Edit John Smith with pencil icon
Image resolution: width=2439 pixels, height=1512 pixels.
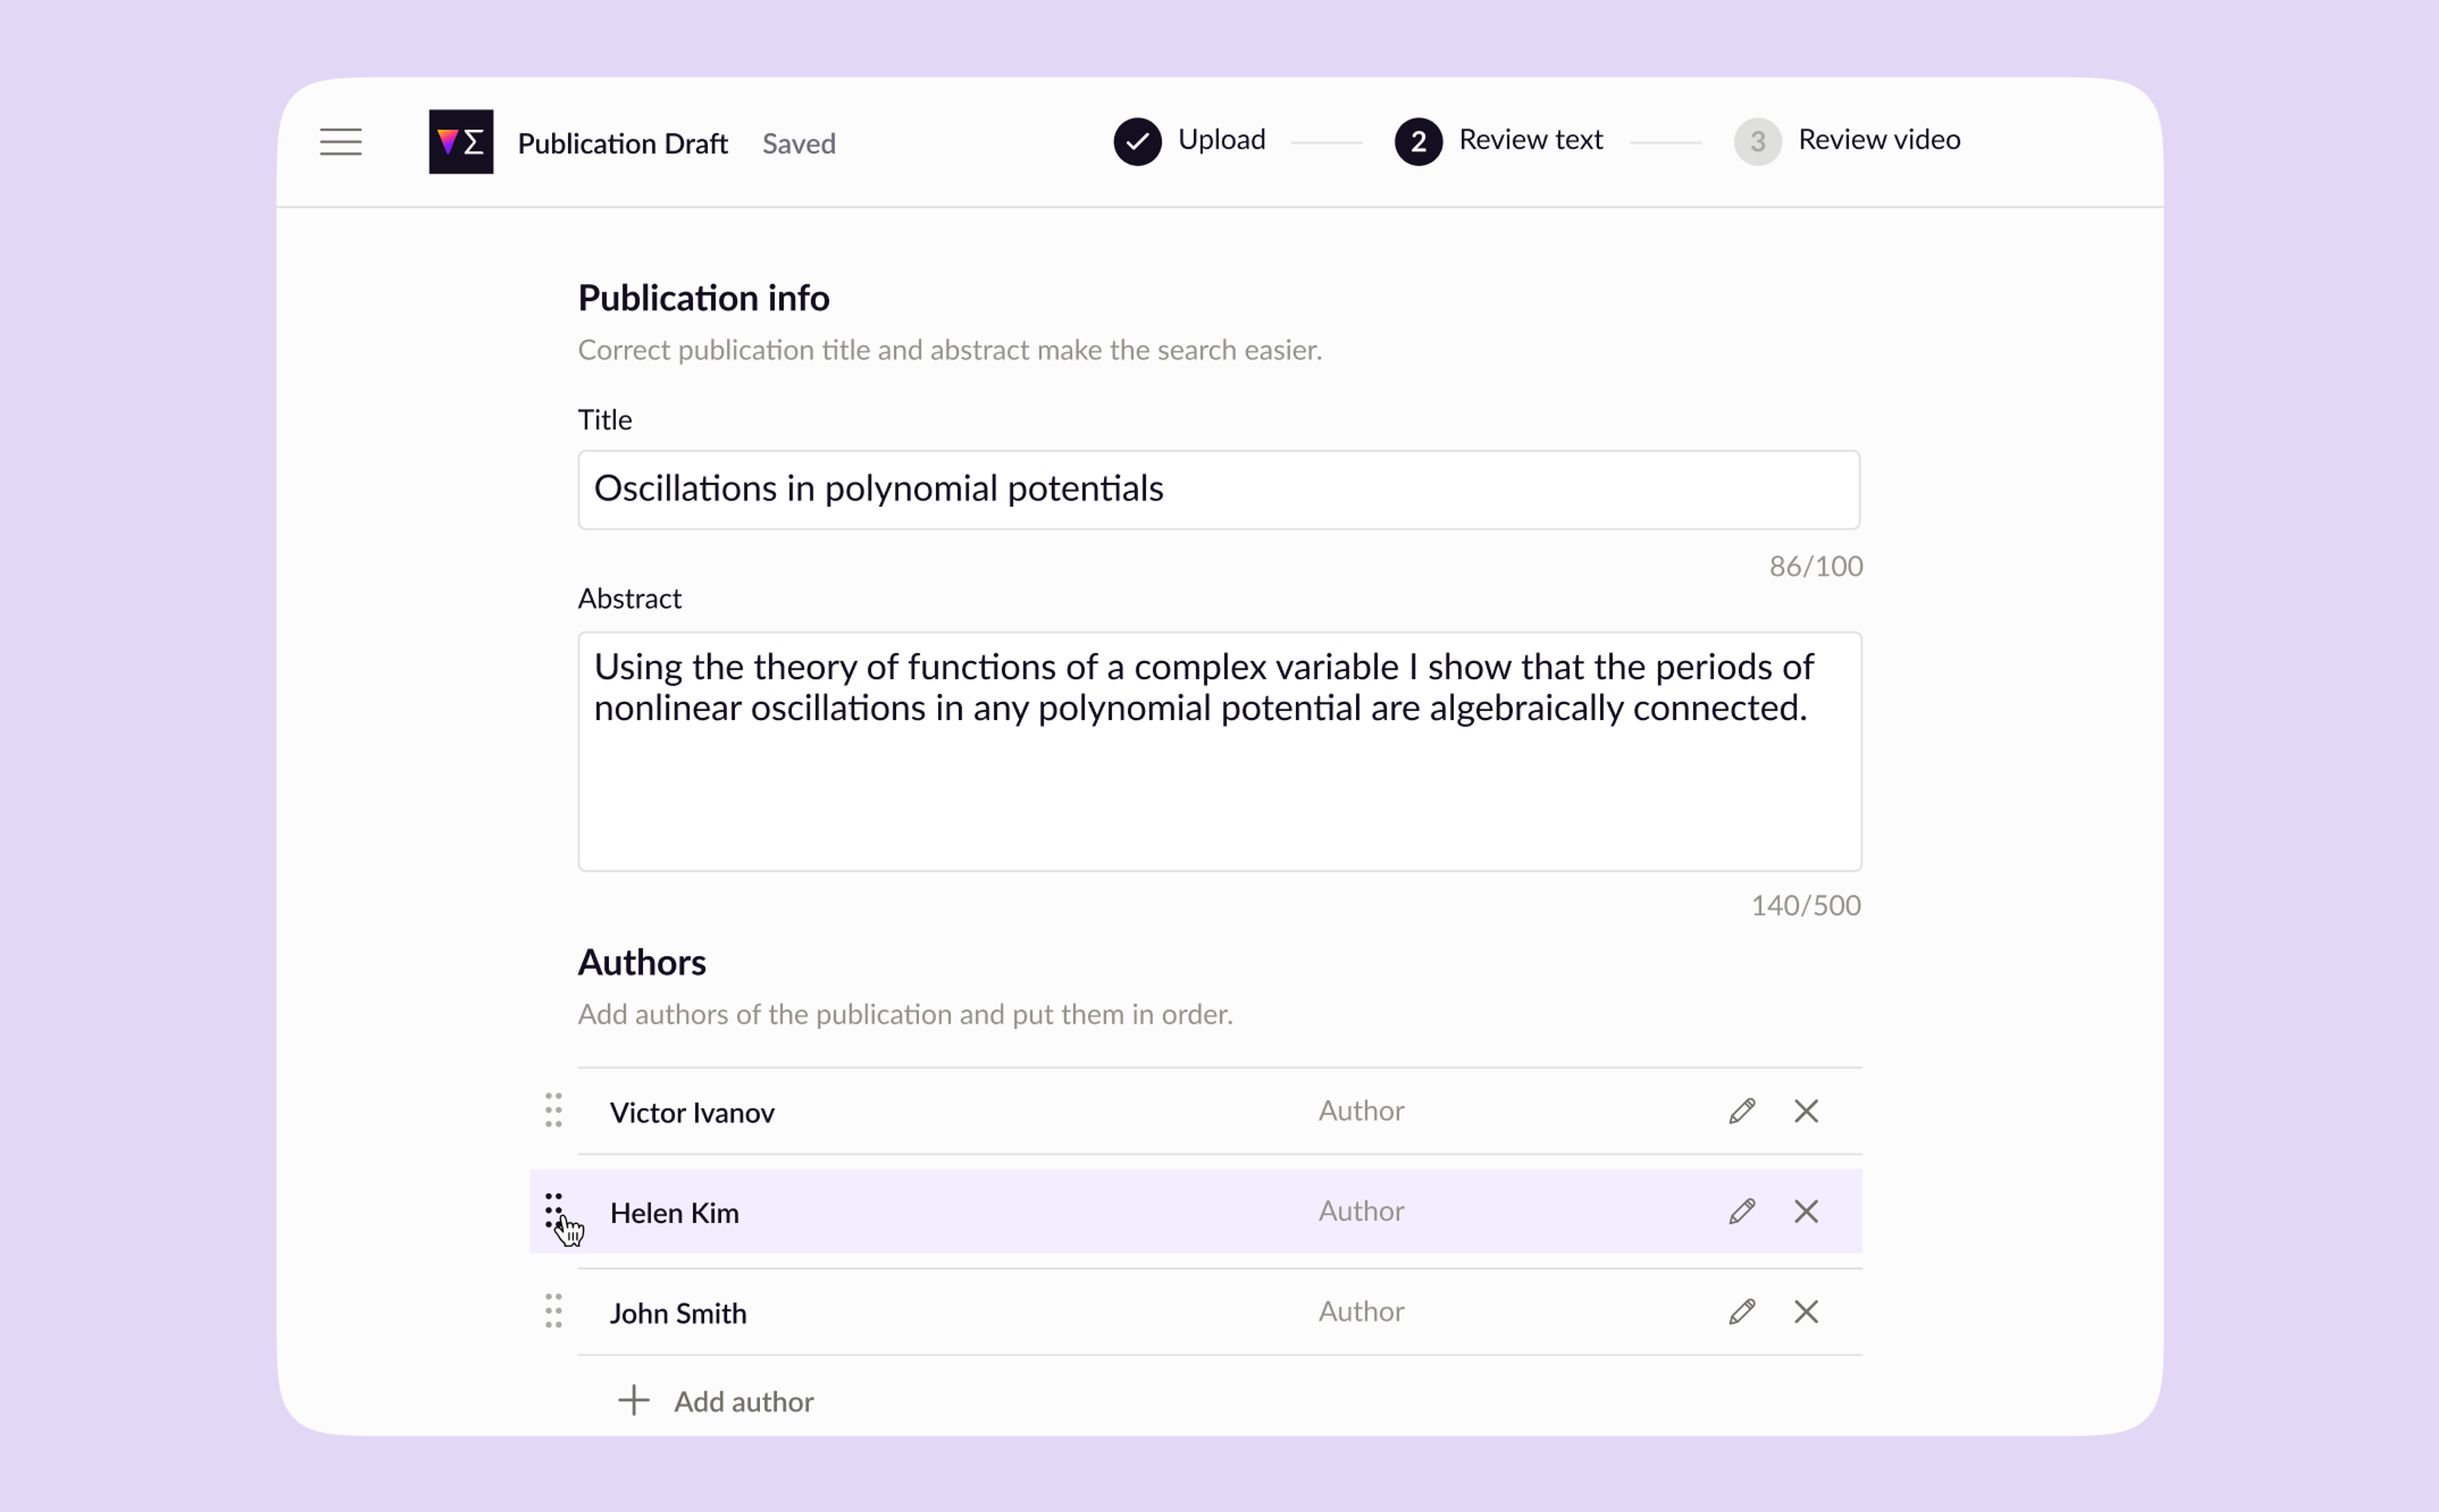tap(1741, 1311)
